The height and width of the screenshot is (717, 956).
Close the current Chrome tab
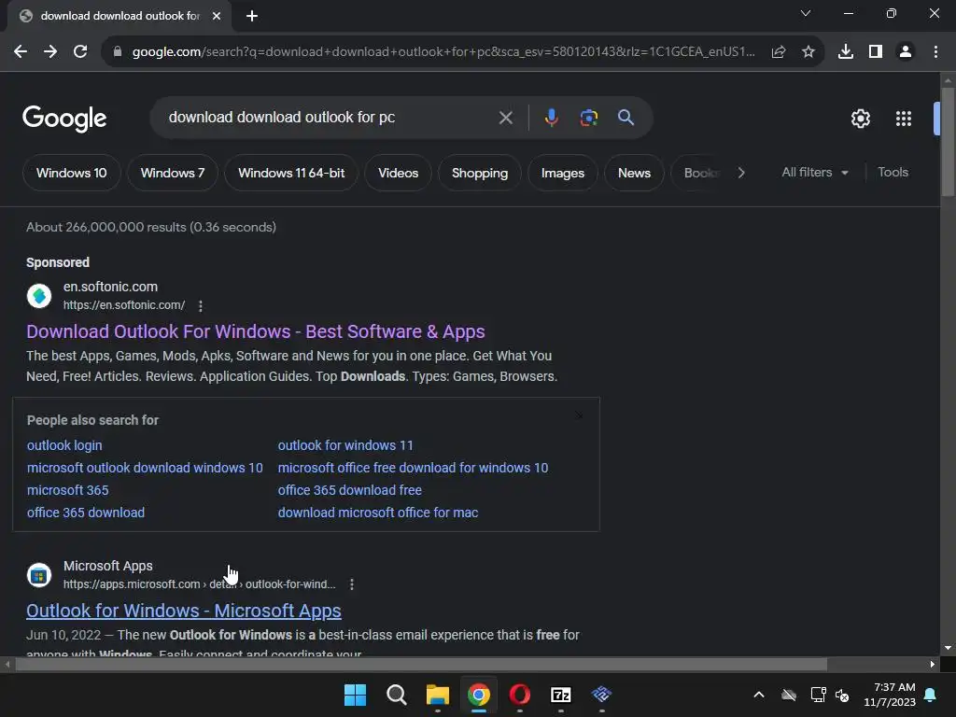(x=217, y=17)
